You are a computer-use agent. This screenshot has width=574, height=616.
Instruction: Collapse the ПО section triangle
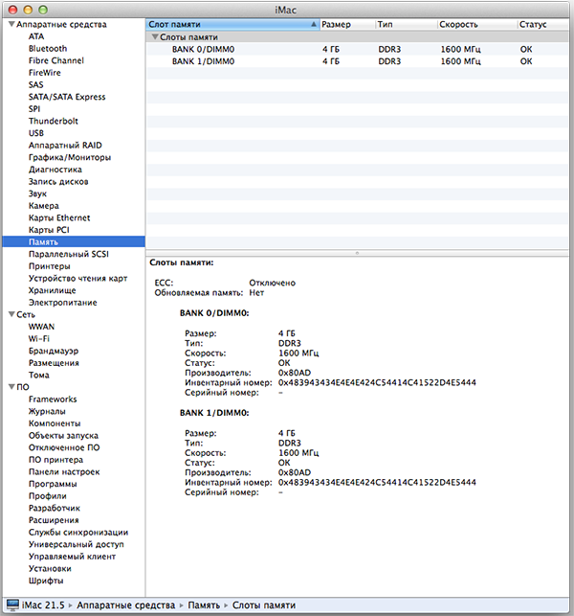click(x=11, y=387)
